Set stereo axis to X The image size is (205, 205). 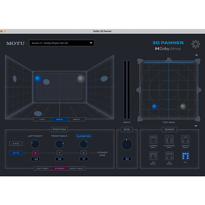click(x=35, y=153)
